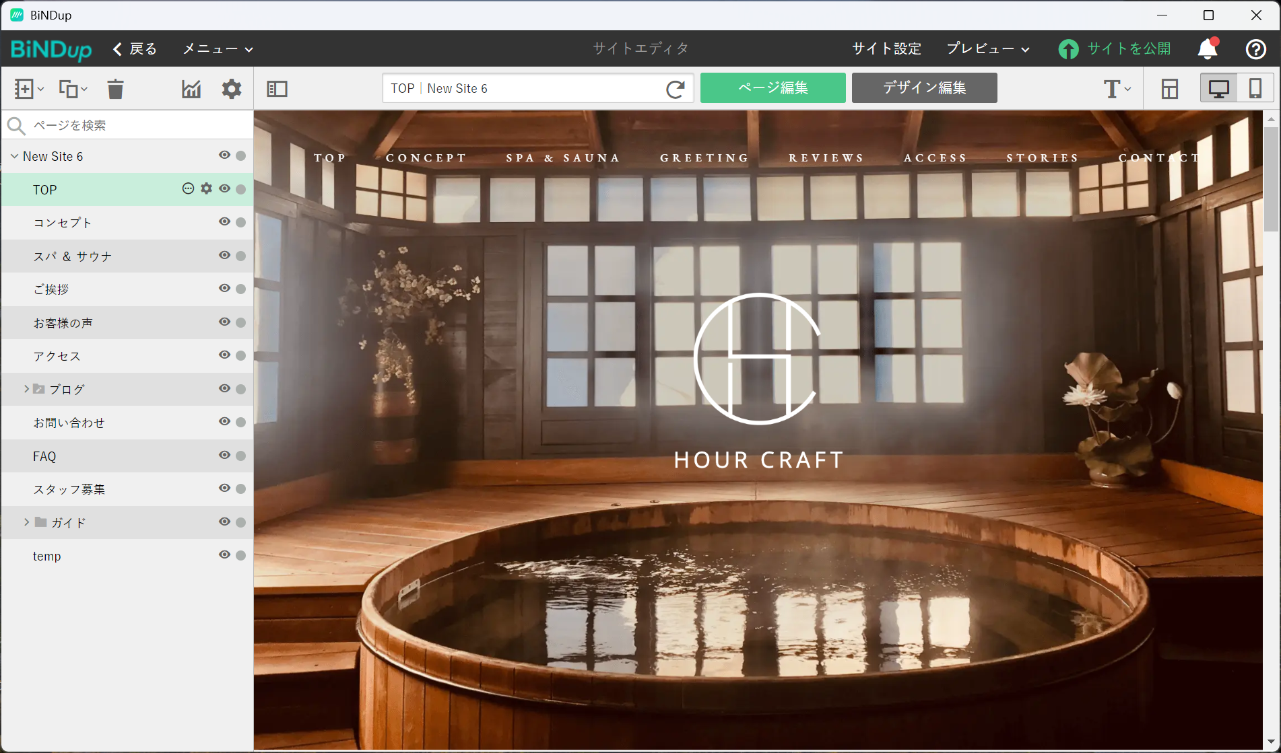Switch to desktop preview mode
1281x753 pixels.
tap(1219, 89)
